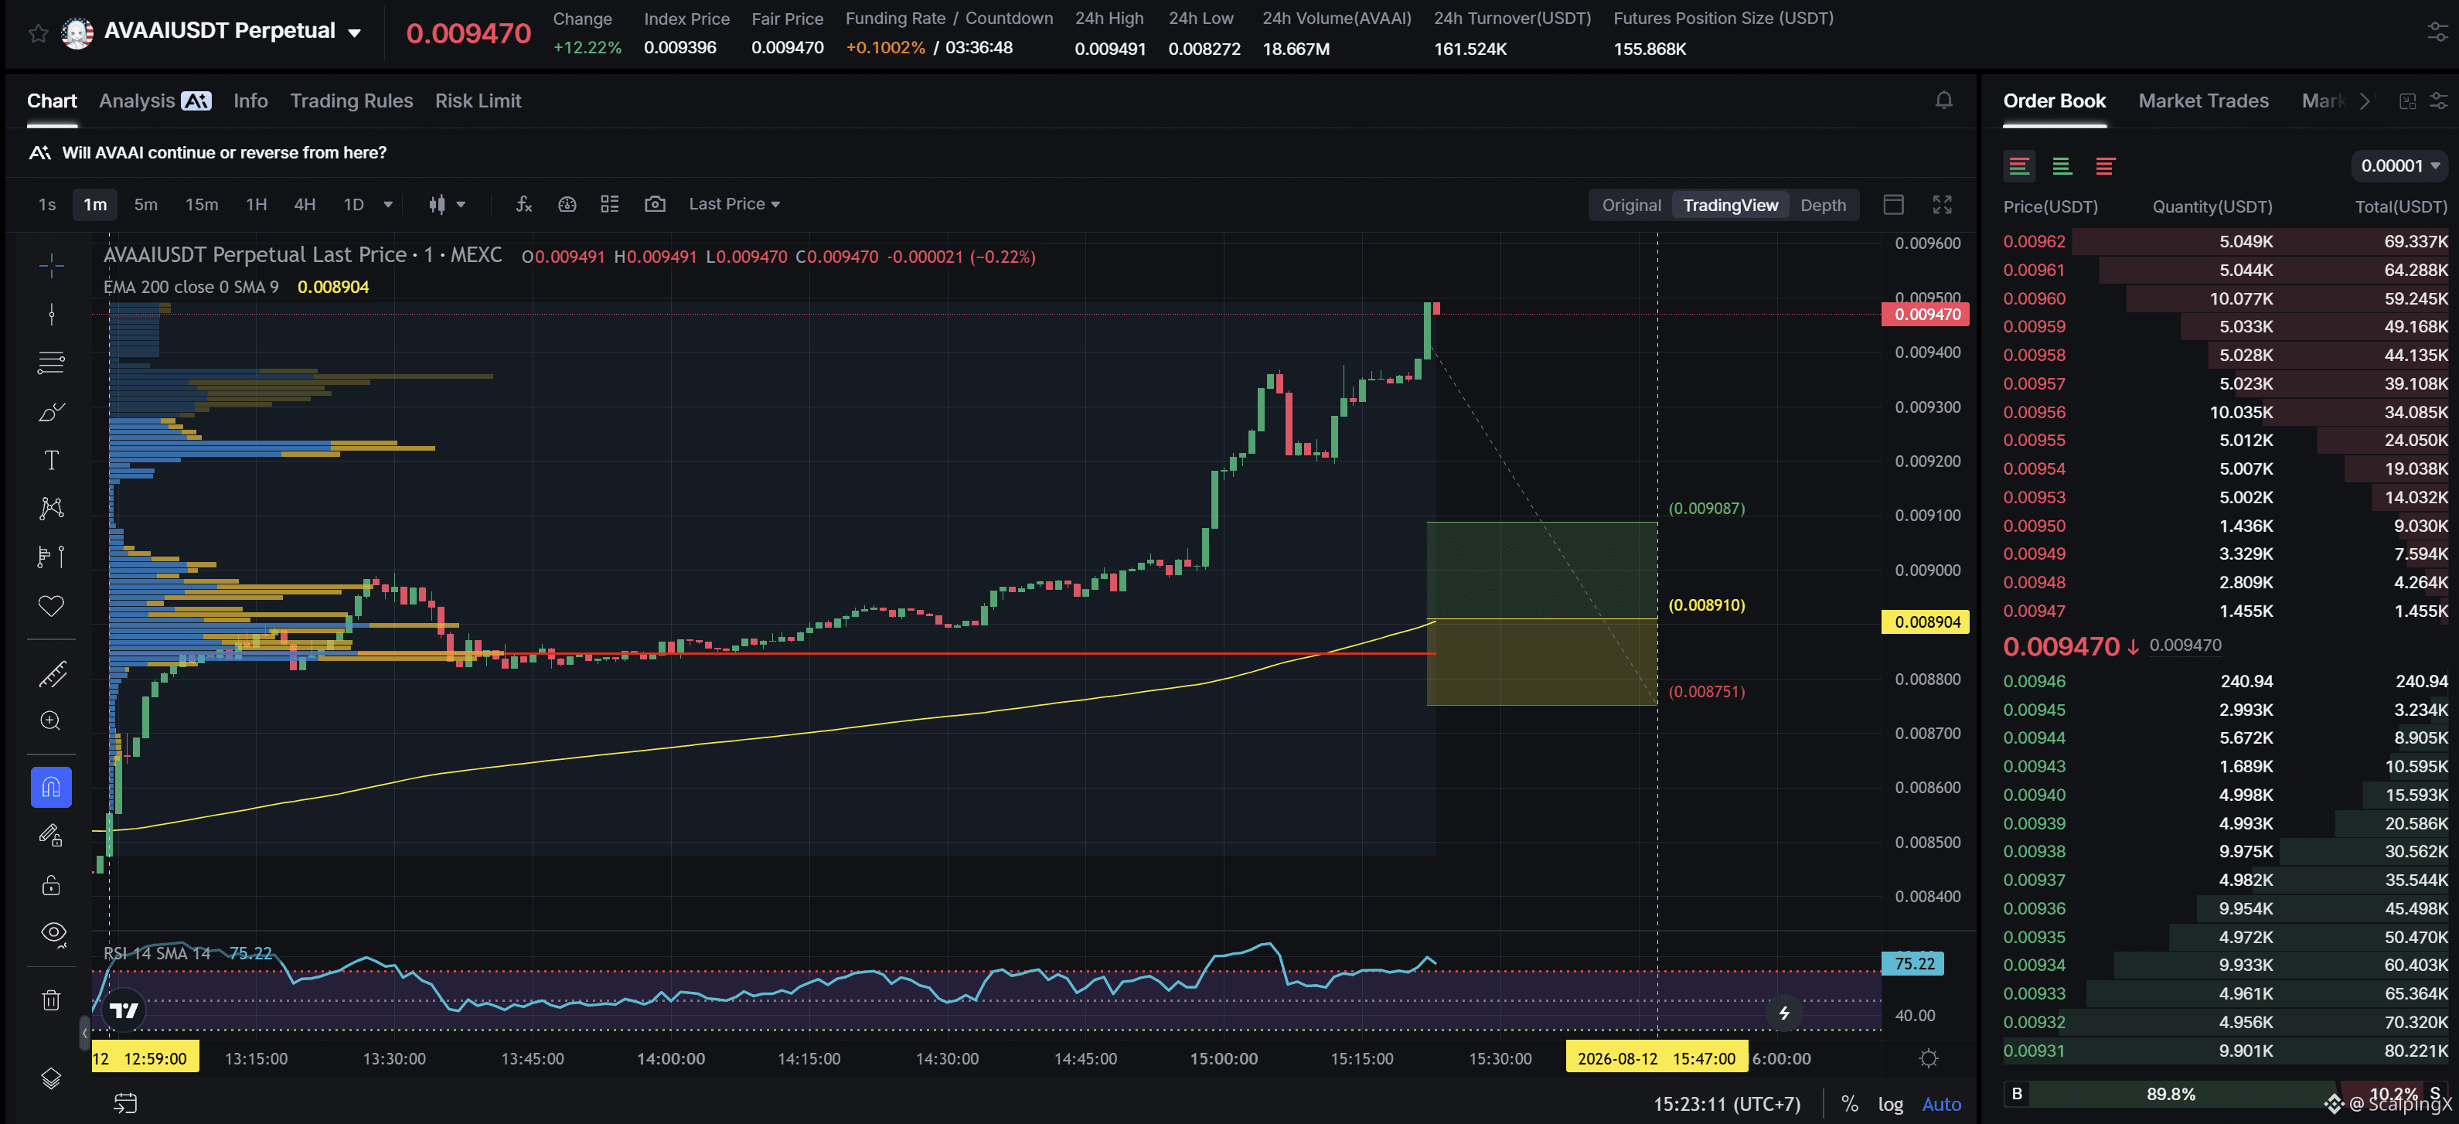Click the 0.00946 bid price row
Image resolution: width=2459 pixels, height=1124 pixels.
pos(2225,681)
